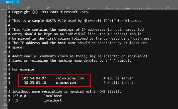Click the 'For example:' comment line
The width and height of the screenshot is (178, 109).
click(22, 69)
